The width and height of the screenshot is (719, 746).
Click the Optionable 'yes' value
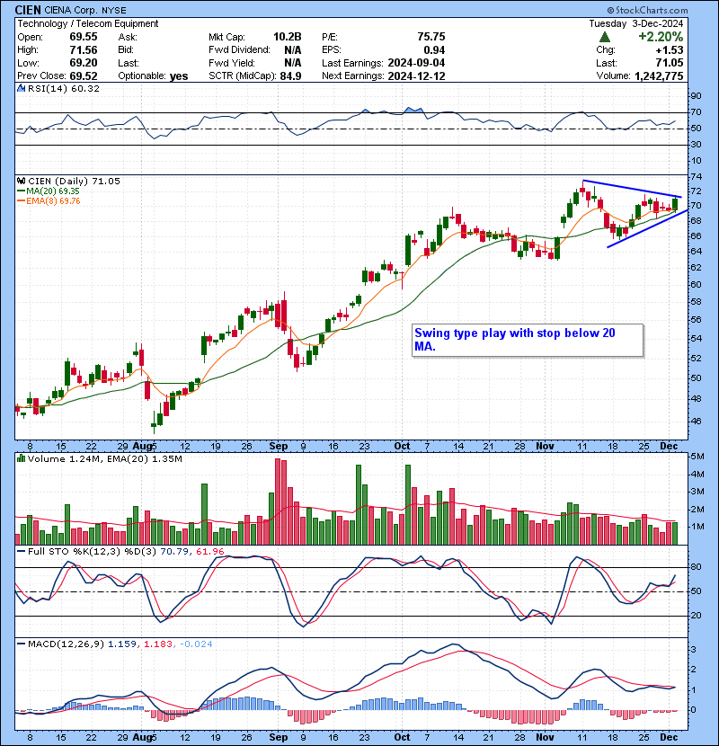(x=179, y=76)
